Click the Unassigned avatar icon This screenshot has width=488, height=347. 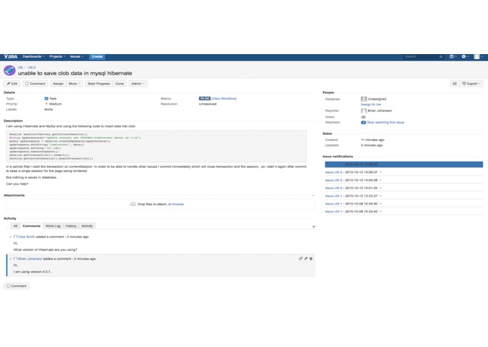tap(364, 99)
